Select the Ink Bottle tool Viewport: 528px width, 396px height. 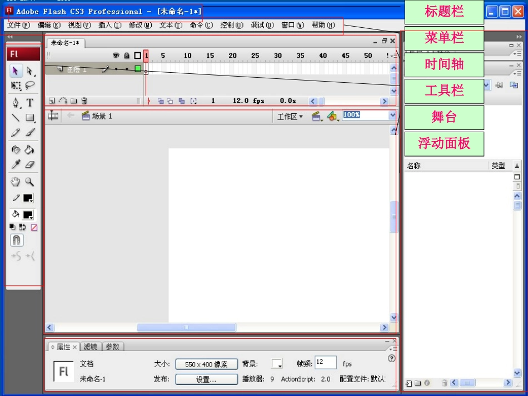click(x=16, y=149)
